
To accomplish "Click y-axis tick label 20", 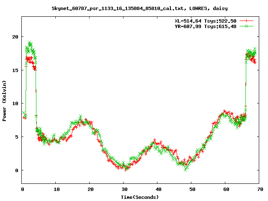I will 15,37.
